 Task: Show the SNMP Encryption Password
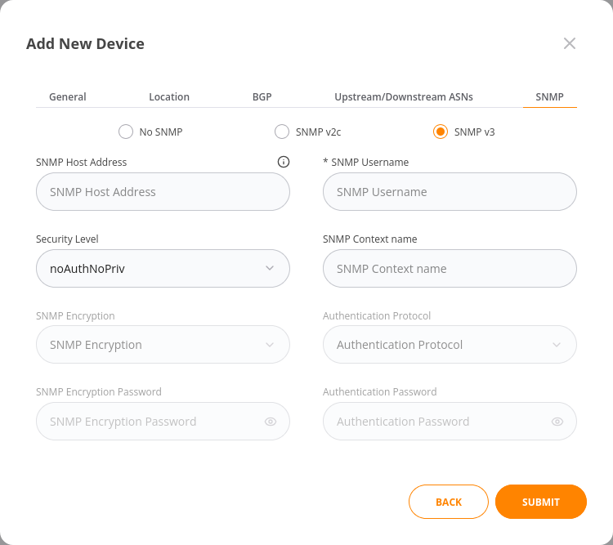tap(271, 422)
